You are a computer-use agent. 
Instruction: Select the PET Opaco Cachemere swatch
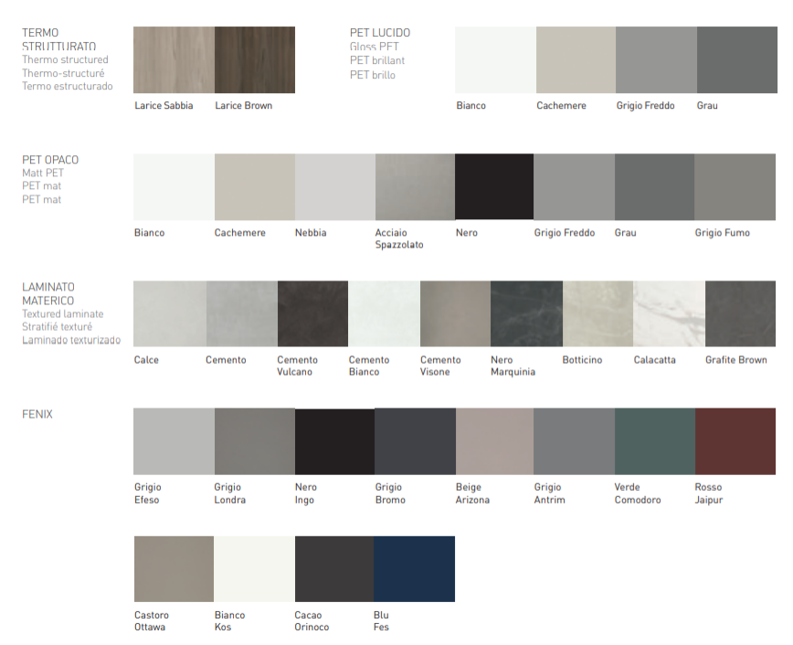[255, 186]
